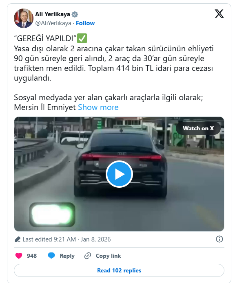Screen dimensions: 246x283
Task: Click the Reply text label
Action: pyautogui.click(x=67, y=256)
